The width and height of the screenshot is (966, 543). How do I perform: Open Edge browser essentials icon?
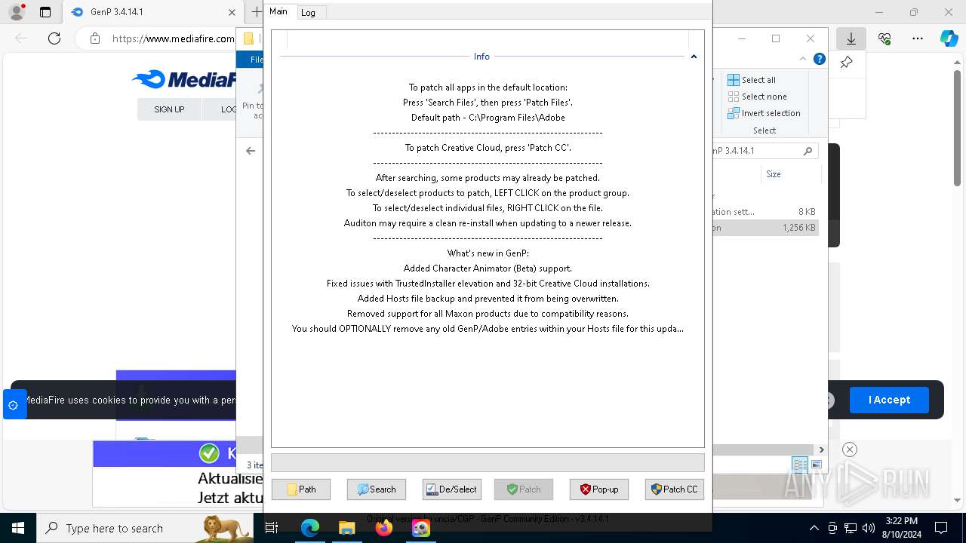(x=884, y=38)
